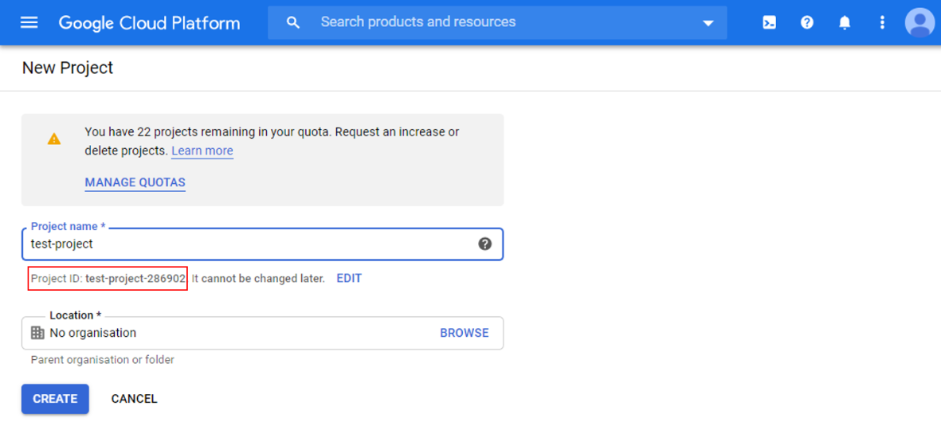941x430 pixels.
Task: Click 'It cannot be changed later' text
Action: coord(258,278)
